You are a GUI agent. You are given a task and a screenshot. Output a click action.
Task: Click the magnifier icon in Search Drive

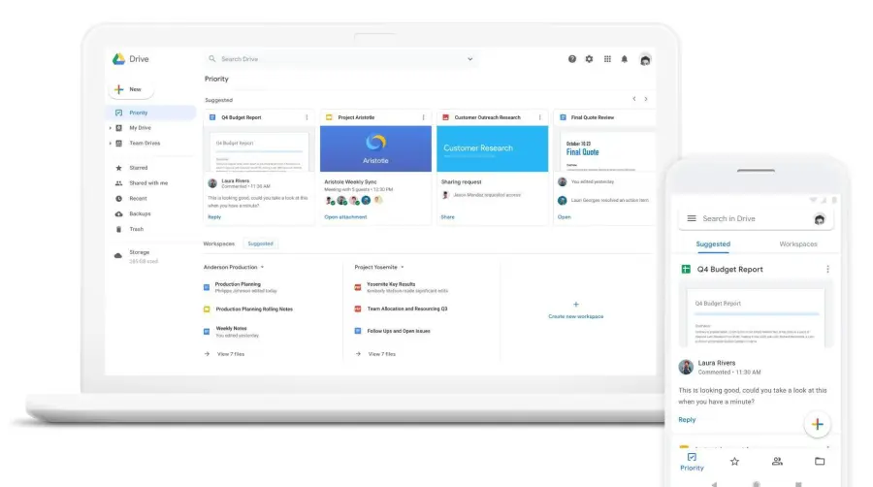click(x=212, y=58)
